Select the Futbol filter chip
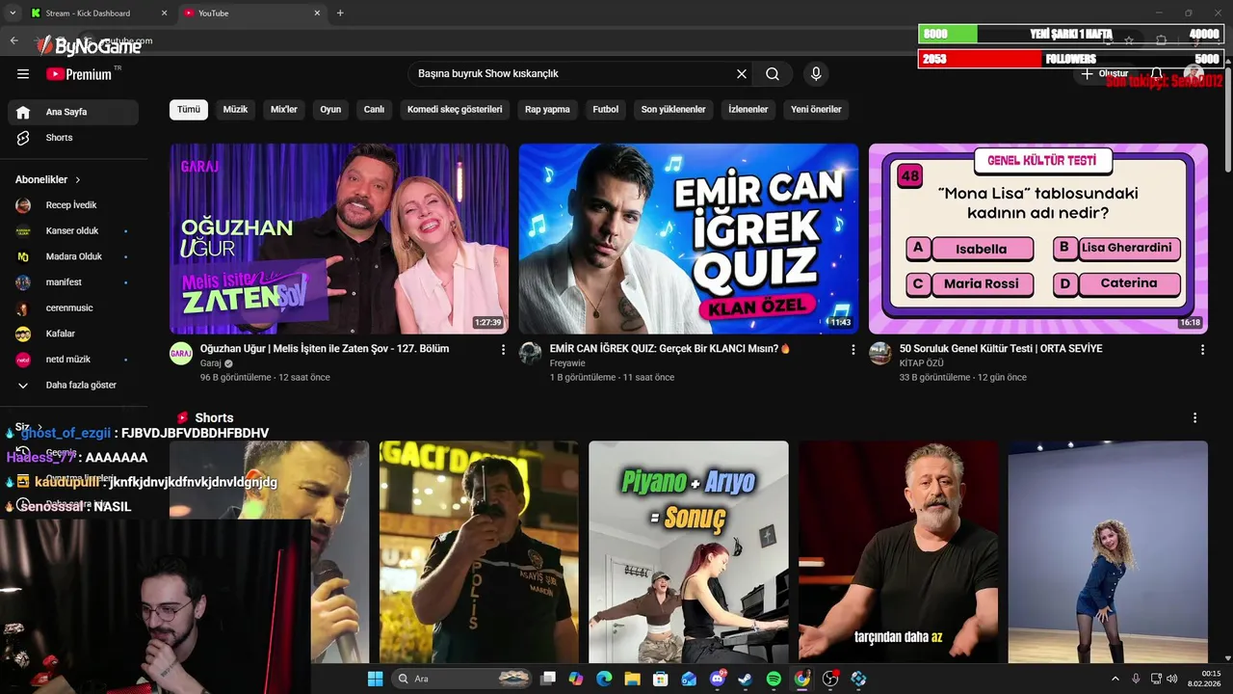This screenshot has height=694, width=1233. click(x=606, y=110)
